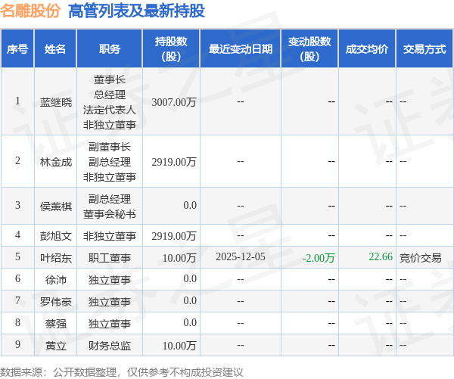The image size is (454, 379).
Task: Click row number 1 cell
Action: click(17, 101)
